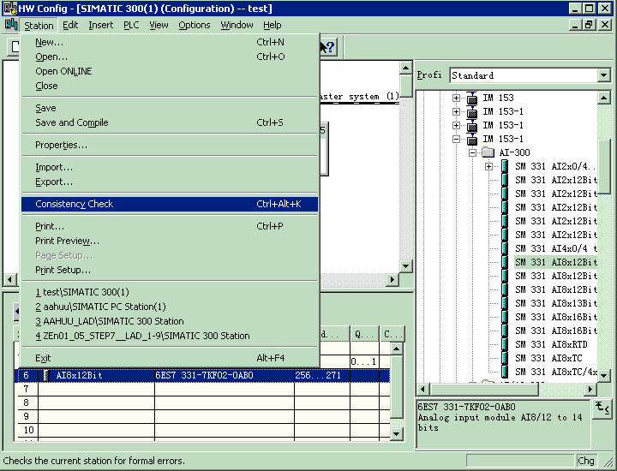This screenshot has height=471, width=617.
Task: Open the Options menu in menu bar
Action: pos(194,25)
